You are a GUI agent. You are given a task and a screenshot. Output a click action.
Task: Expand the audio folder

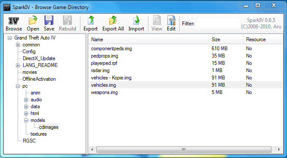[x=26, y=100]
